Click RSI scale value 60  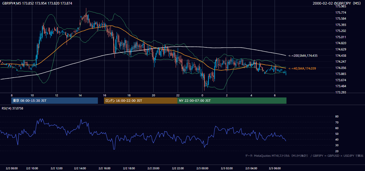coord(337,128)
